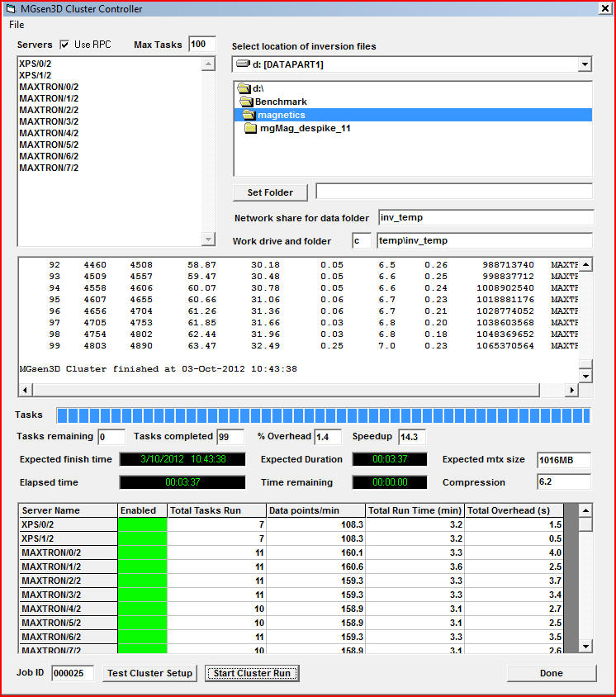This screenshot has width=616, height=697.
Task: Click the work folder temp\inv_temp field
Action: pos(485,240)
